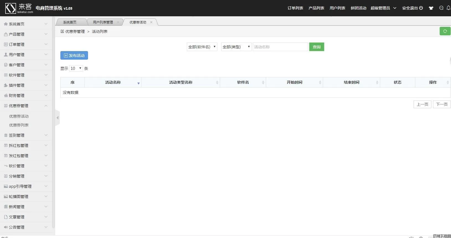
Task: Switch to the 系统首页 tab
Action: coord(70,22)
